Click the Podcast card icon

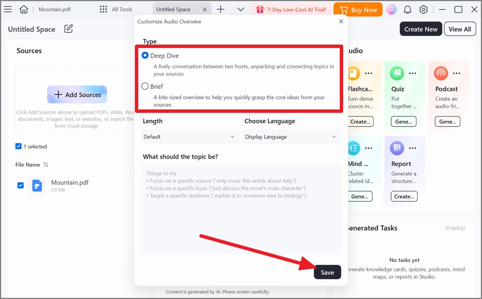[x=441, y=73]
